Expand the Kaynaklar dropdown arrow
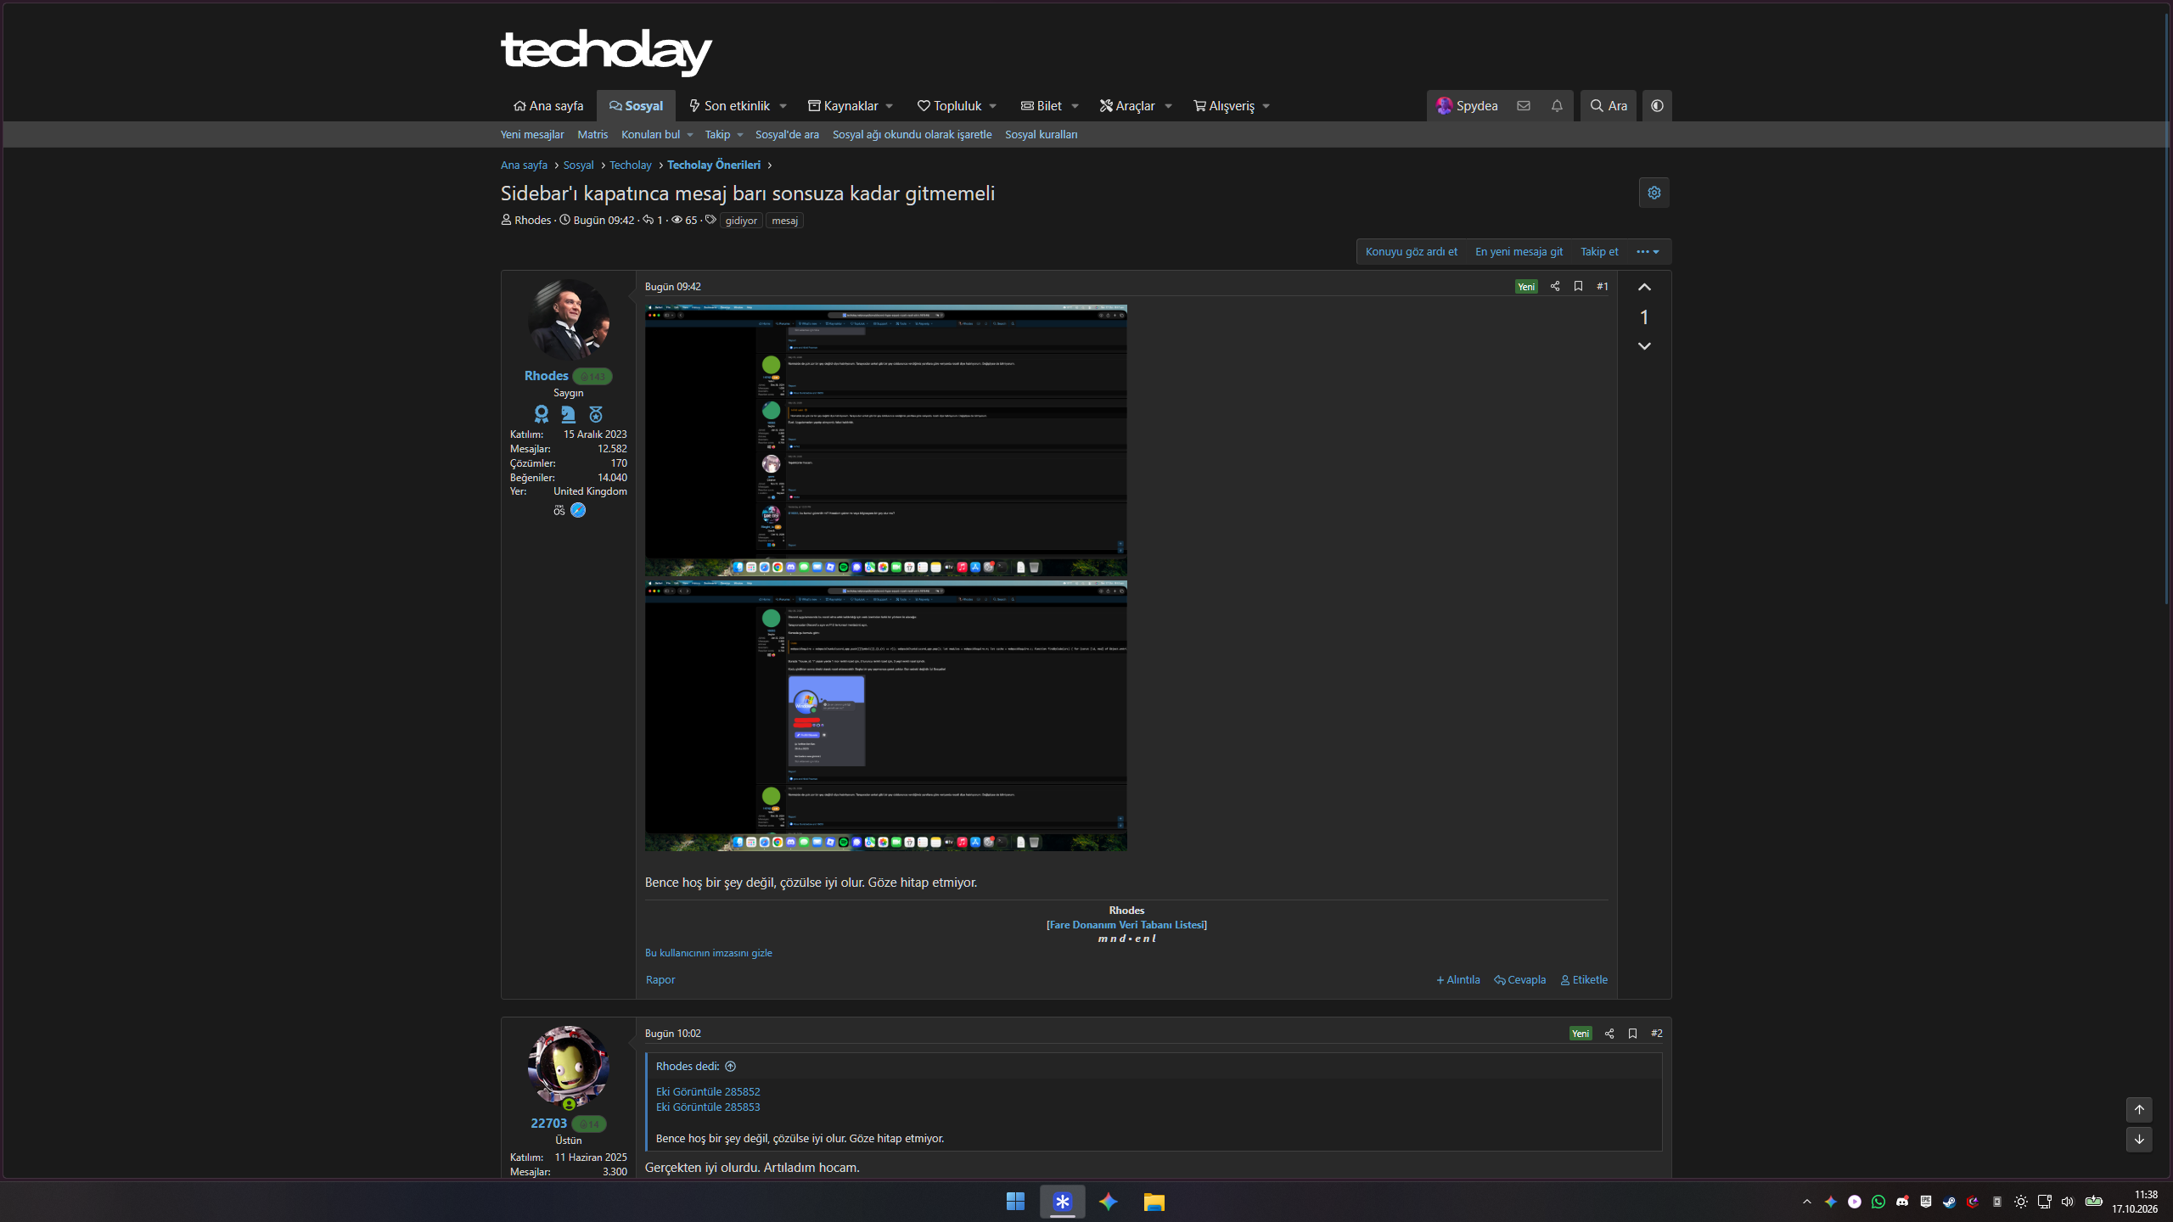Viewport: 2173px width, 1222px height. click(x=890, y=106)
